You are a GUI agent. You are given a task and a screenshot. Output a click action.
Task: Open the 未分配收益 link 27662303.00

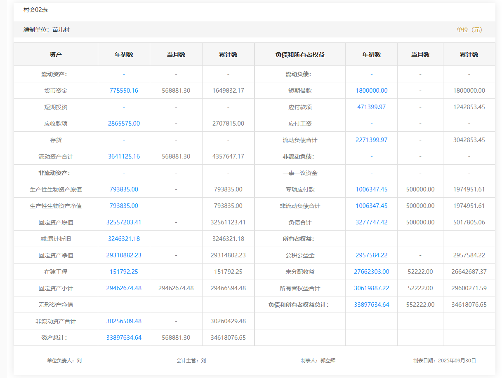tap(371, 272)
